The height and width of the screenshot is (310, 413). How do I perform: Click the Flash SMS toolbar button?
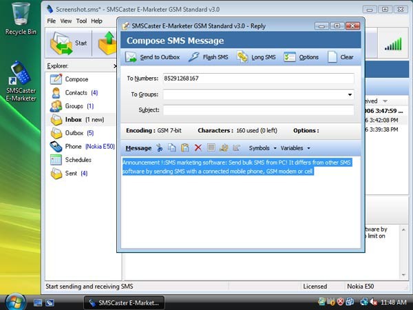point(209,57)
